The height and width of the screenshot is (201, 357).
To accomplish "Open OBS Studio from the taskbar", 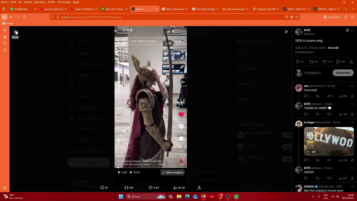I will [228, 197].
